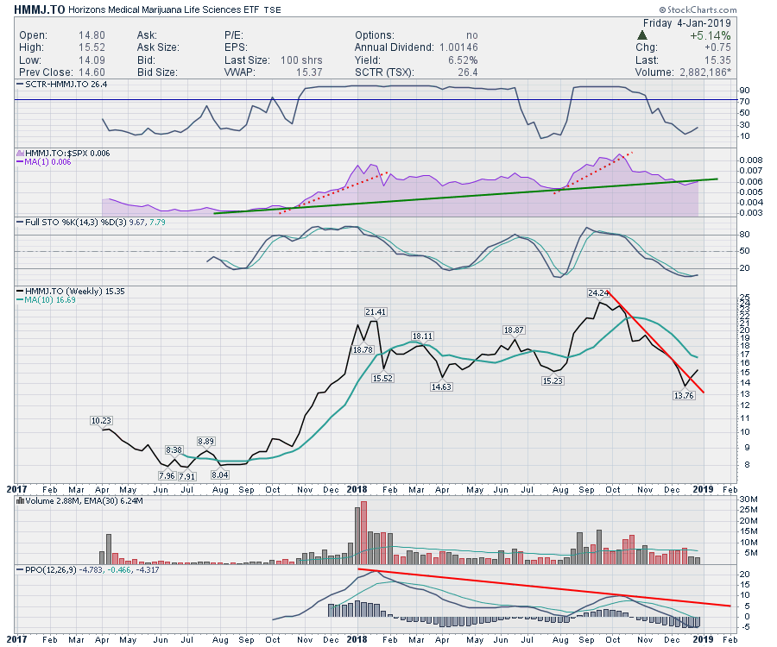Click the purple HMMJ.TO:$SPX legend icon

coord(21,152)
